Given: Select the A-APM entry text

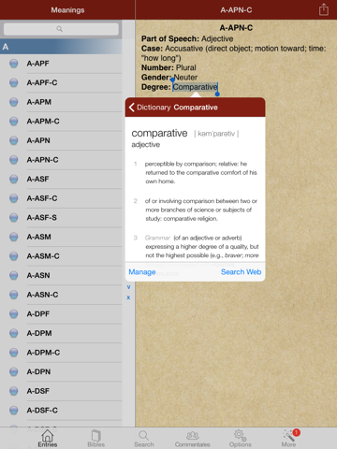Looking at the screenshot, I should 39,102.
